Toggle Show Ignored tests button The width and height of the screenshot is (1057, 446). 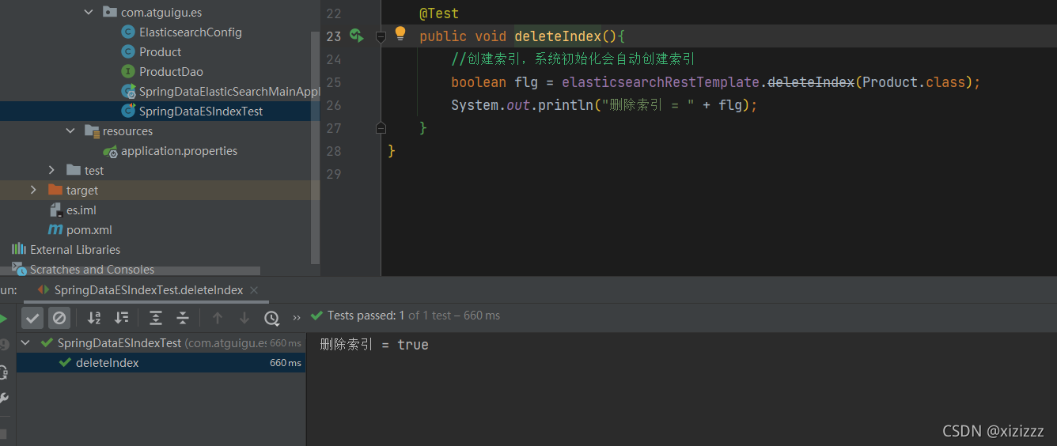[59, 318]
